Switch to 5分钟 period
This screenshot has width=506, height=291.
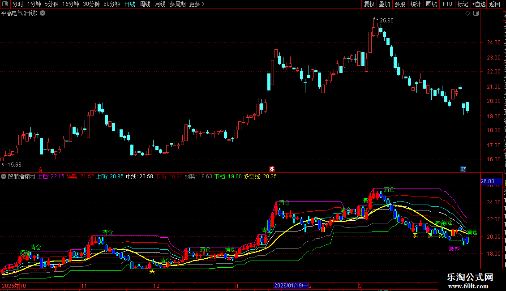(x=51, y=4)
